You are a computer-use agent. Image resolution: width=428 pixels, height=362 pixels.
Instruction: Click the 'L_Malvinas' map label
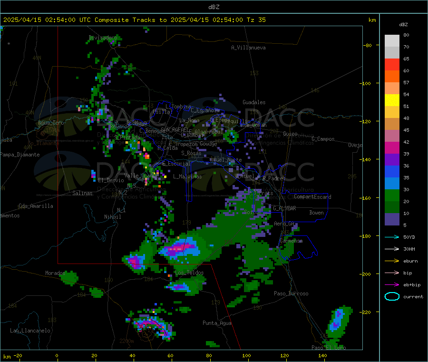tap(187, 176)
